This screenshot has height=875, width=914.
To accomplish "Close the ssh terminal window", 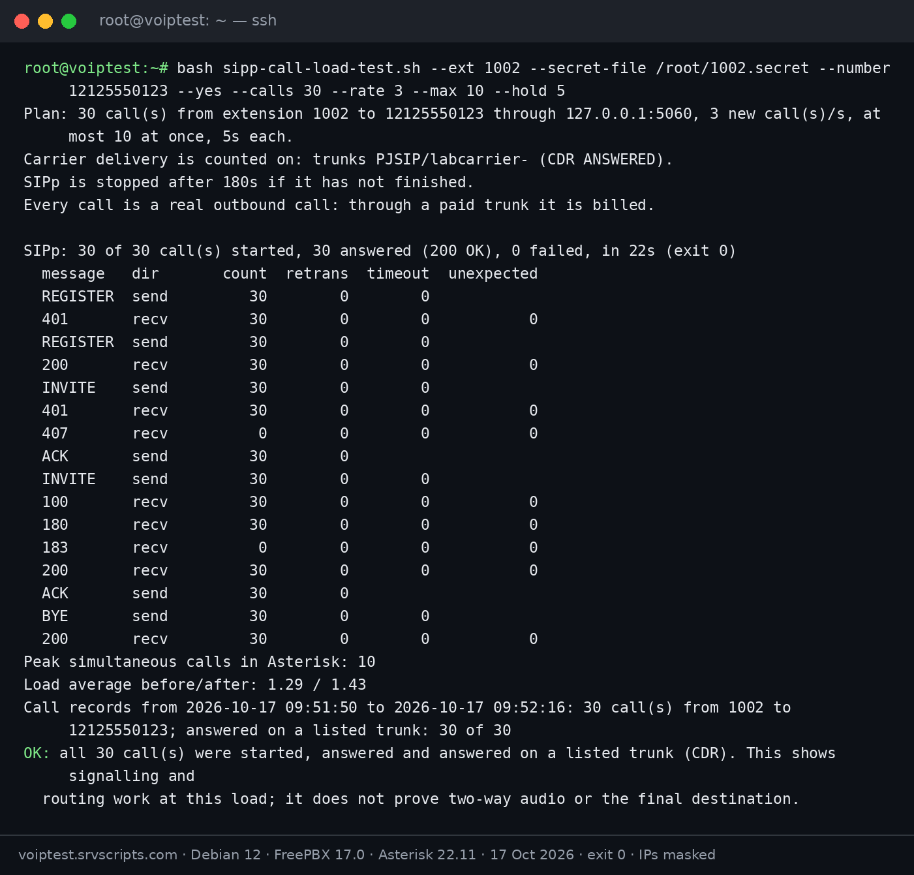I will pyautogui.click(x=22, y=21).
